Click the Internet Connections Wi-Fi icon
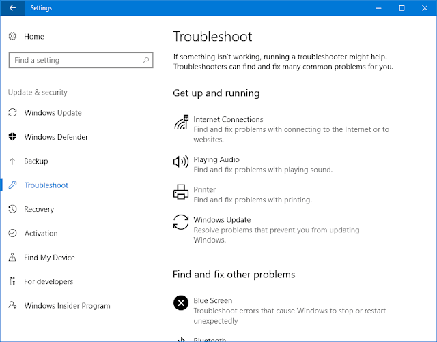Image resolution: width=437 pixels, height=342 pixels. click(182, 123)
